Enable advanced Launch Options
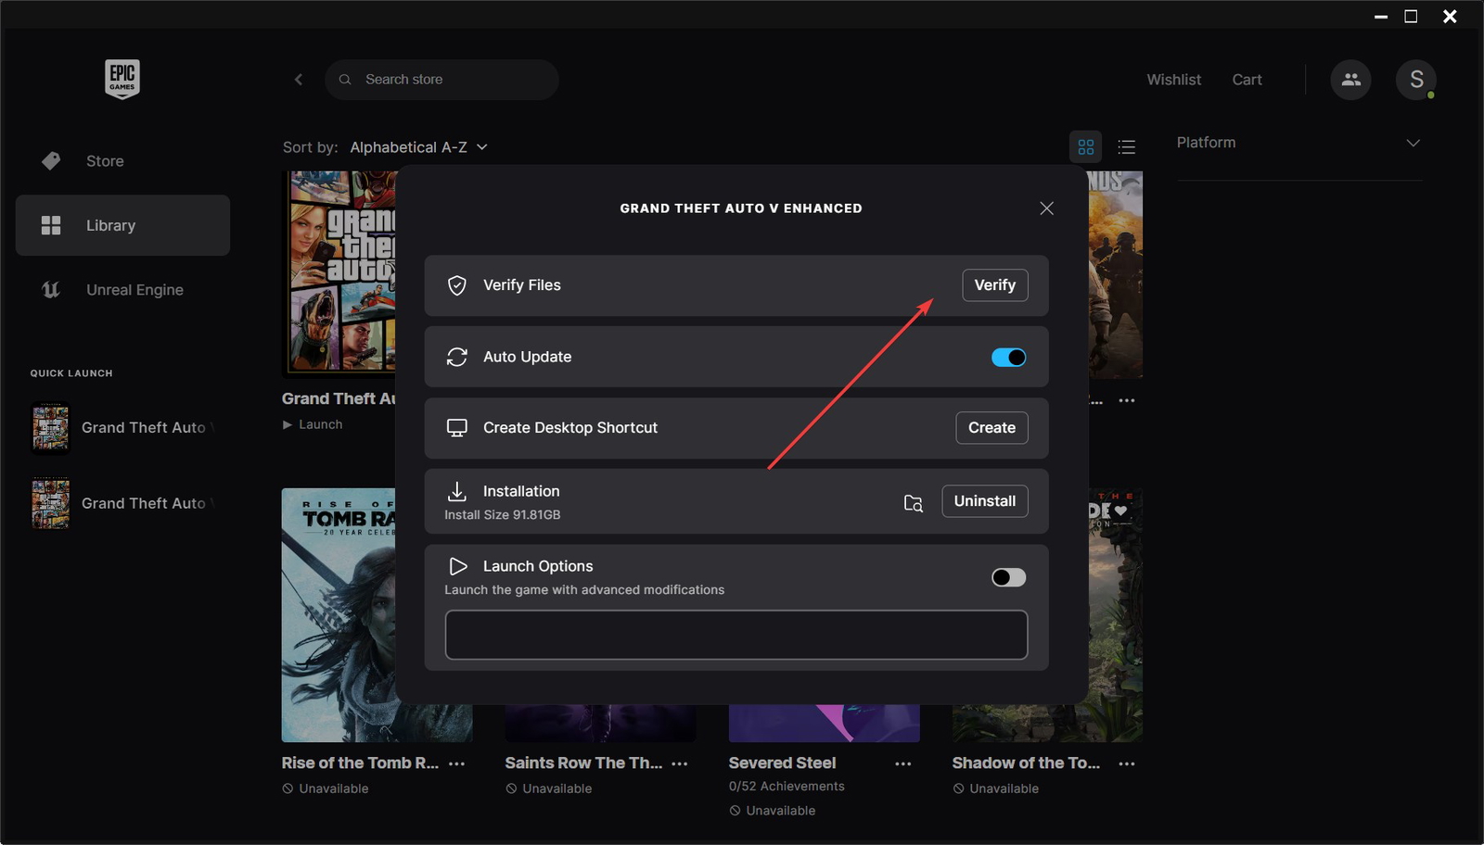 pos(1008,576)
